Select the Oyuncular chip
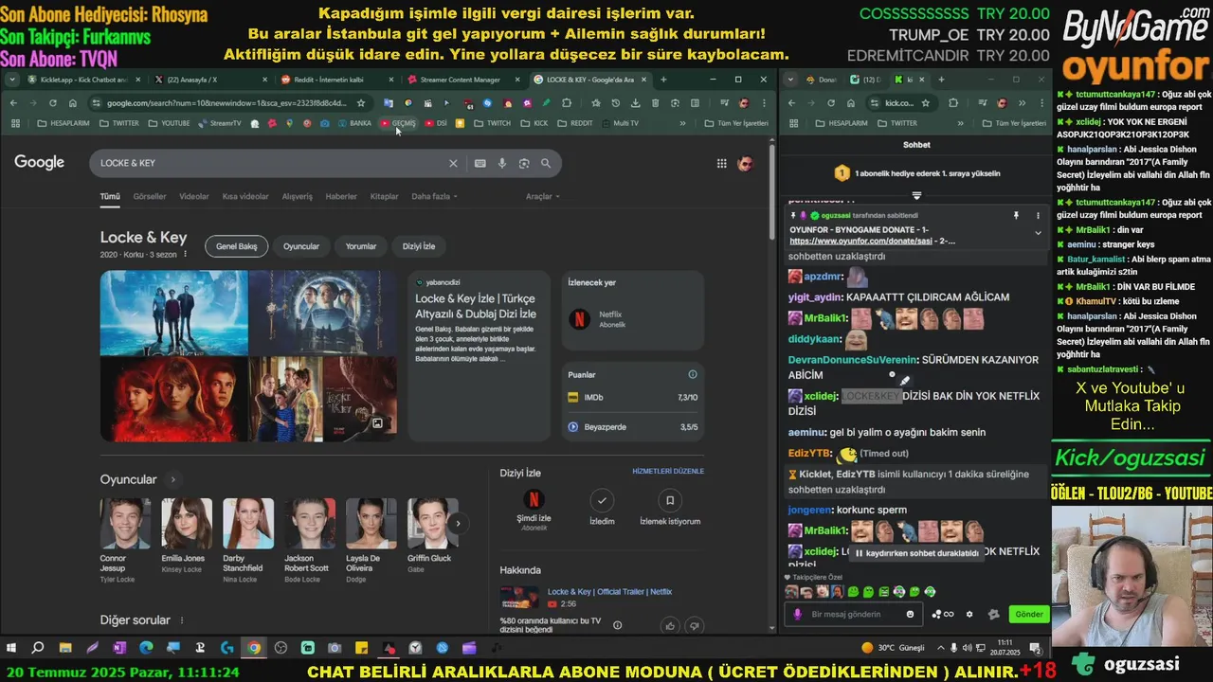Screen dimensions: 1213x682 click(301, 246)
